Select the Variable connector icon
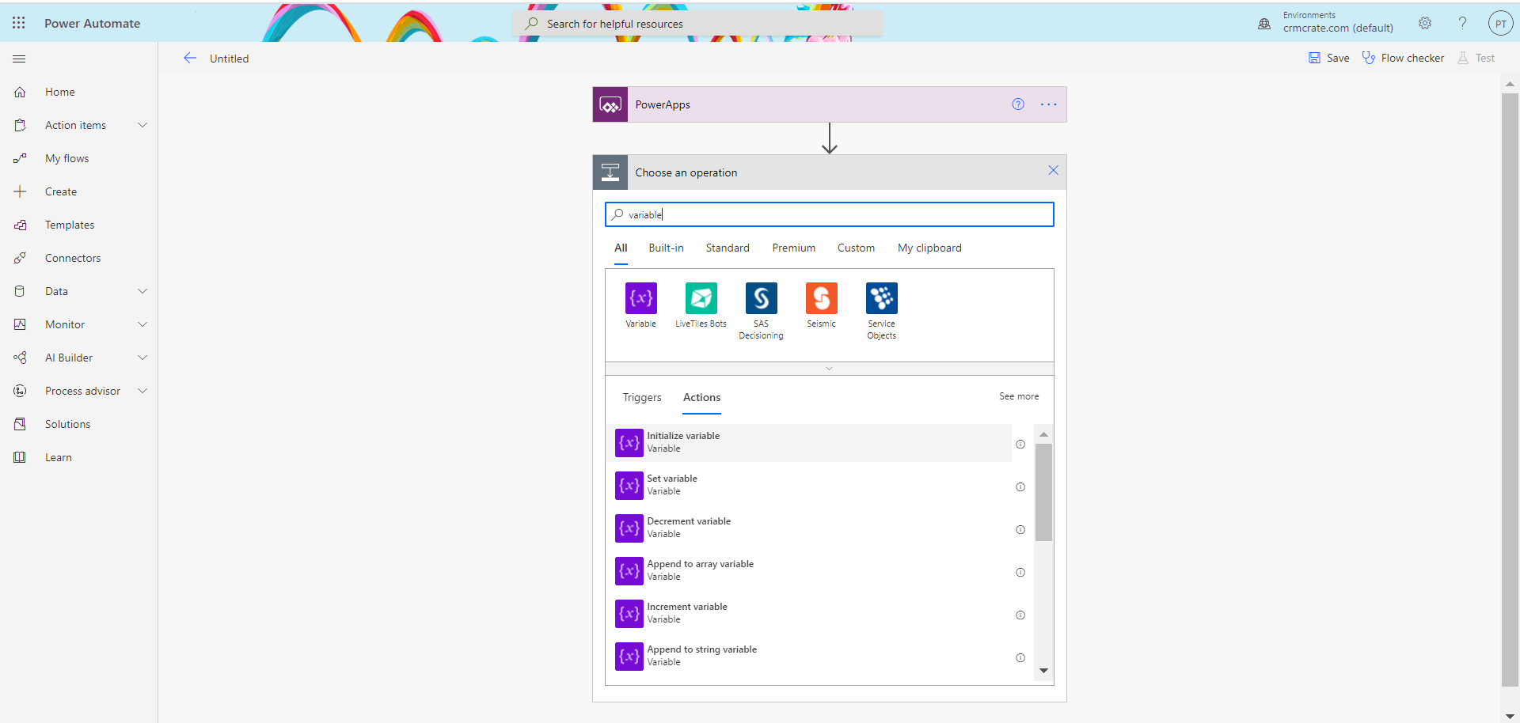The width and height of the screenshot is (1520, 723). (x=640, y=298)
